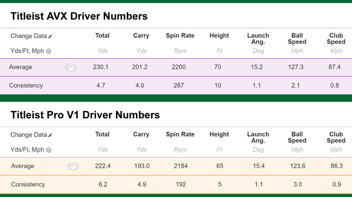Click the AVX consistency spin rate 287
Viewport: 352px width, 197px height.
179,85
